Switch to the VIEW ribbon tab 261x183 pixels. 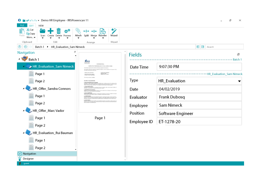41,25
